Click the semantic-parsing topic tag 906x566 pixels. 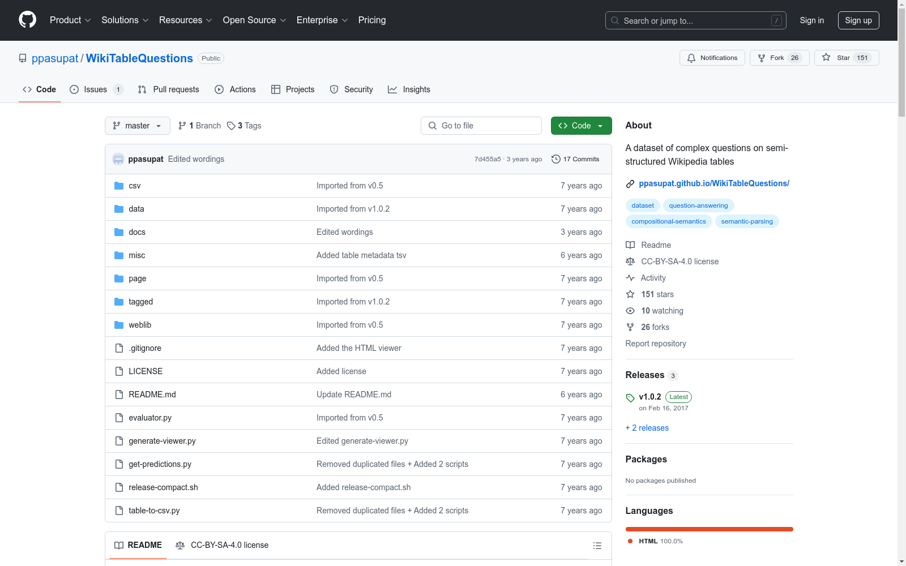(x=747, y=221)
